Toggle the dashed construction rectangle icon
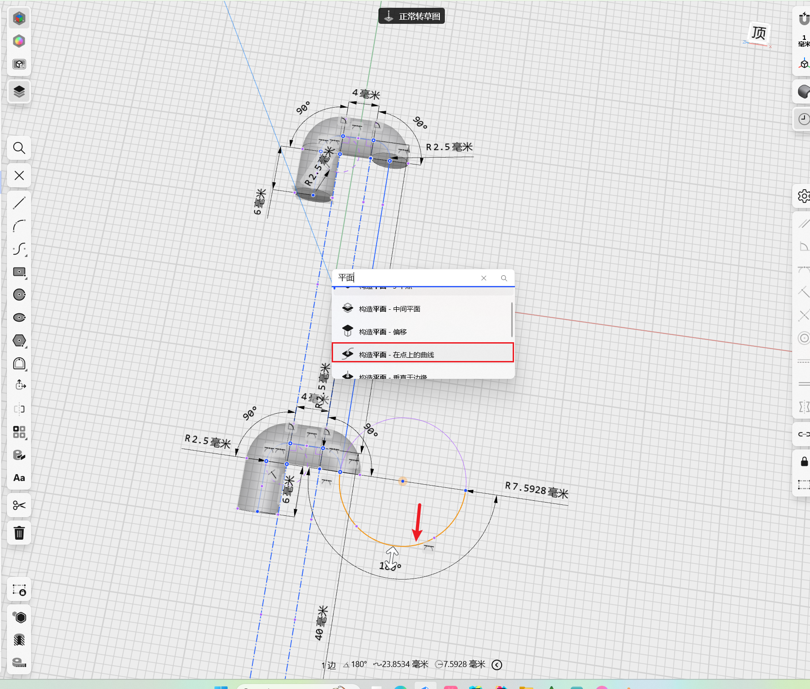Viewport: 810px width, 689px height. 804,484
